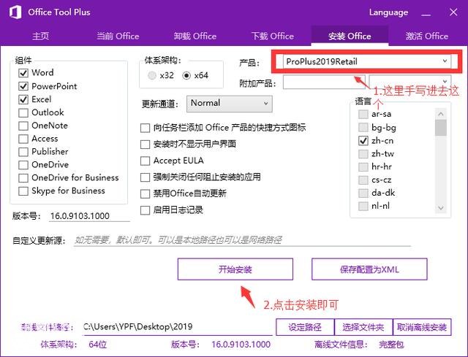Click the offline path C:\Users\YPF\Desktop\2019 field

tap(177, 327)
